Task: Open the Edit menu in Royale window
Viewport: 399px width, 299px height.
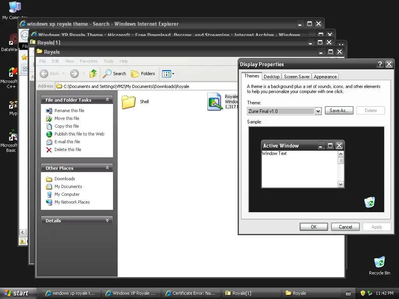Action: pyautogui.click(x=55, y=61)
